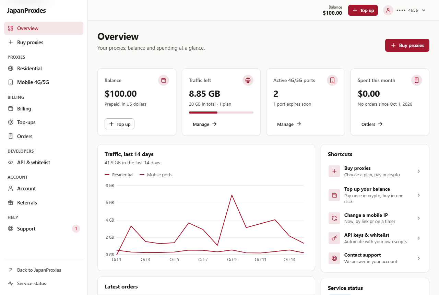
Task: Open Account in the sidebar
Action: (x=44, y=188)
